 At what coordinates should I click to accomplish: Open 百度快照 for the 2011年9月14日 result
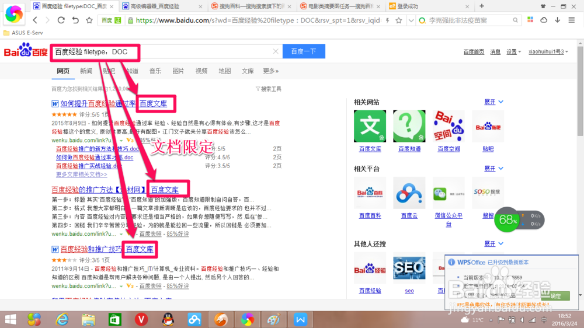pos(151,286)
